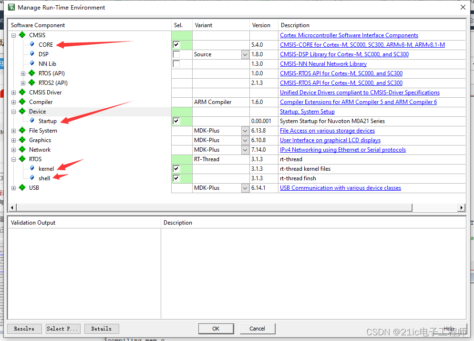This screenshot has width=474, height=341.
Task: Click the CMSIS component diamond icon
Action: point(22,35)
